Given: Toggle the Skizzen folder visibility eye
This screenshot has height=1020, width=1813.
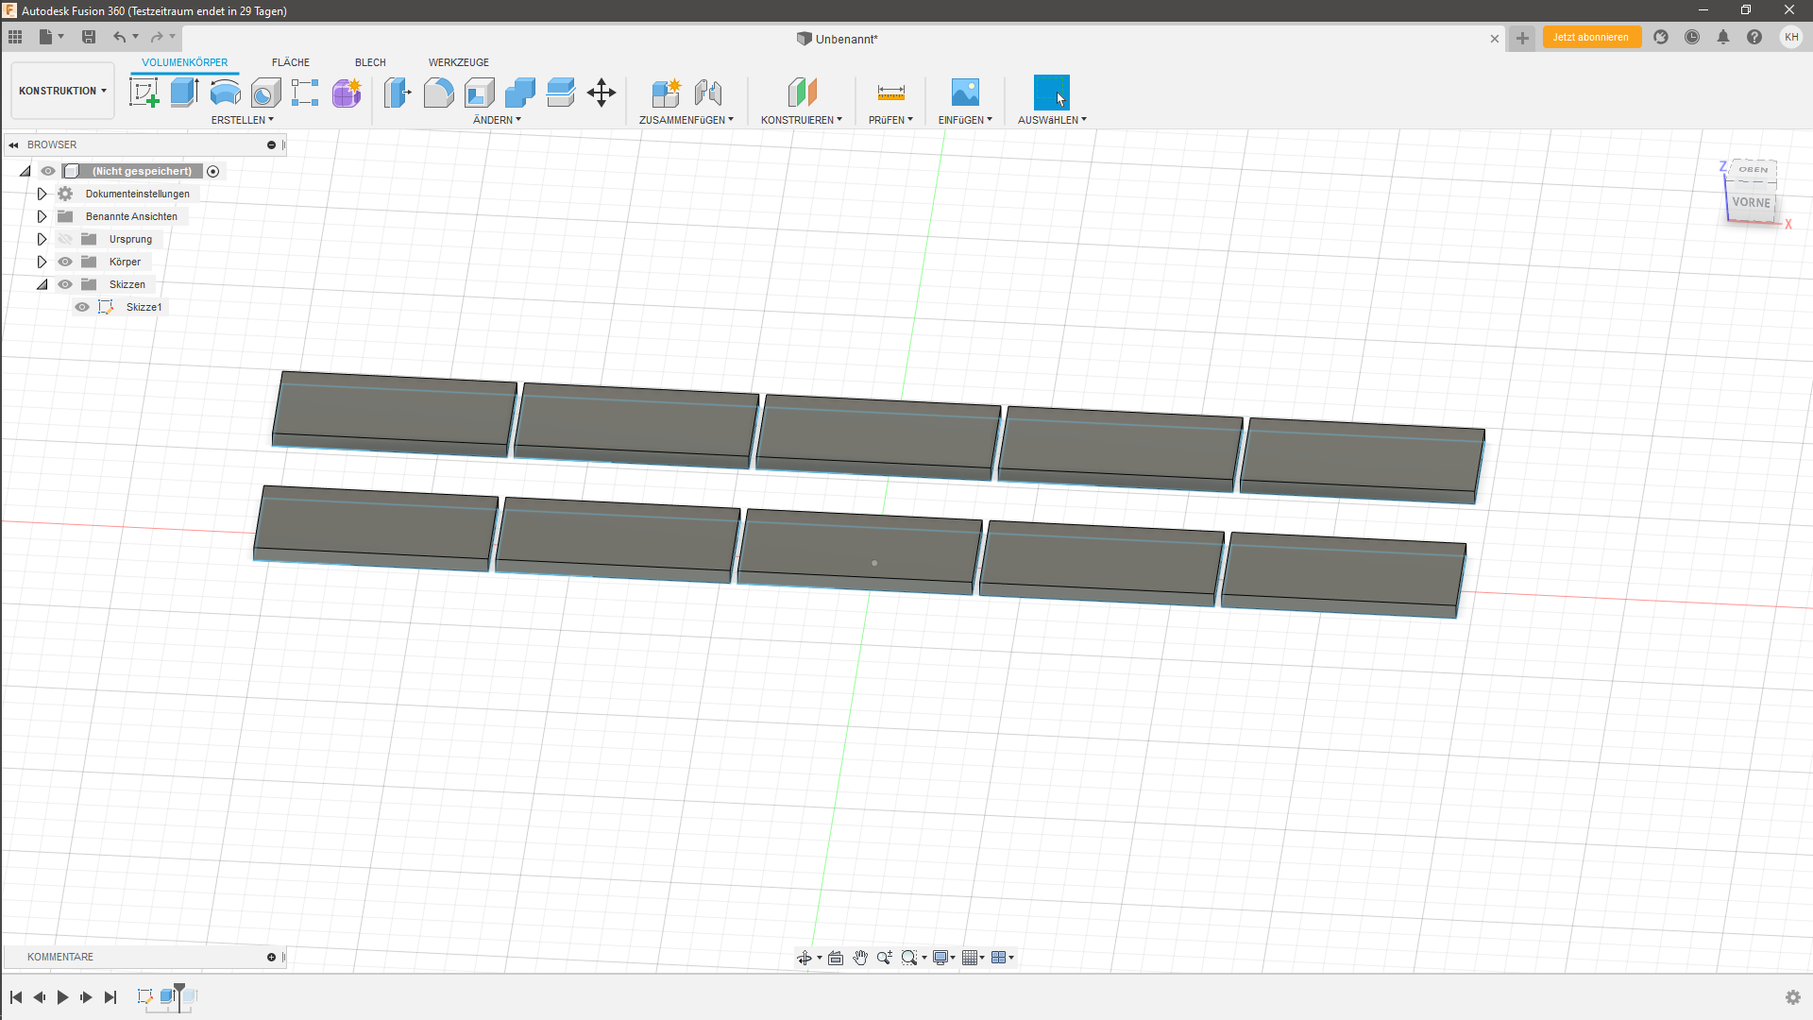Looking at the screenshot, I should click(64, 284).
